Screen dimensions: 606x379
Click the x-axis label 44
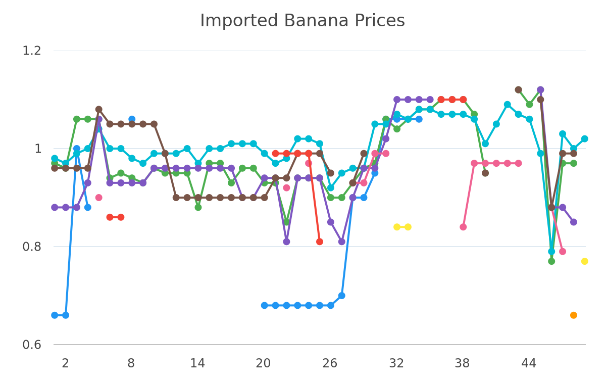click(529, 363)
